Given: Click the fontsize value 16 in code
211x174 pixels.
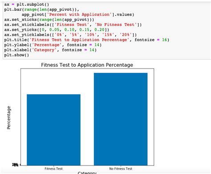Looking at the screenshot, I should point(164,40).
